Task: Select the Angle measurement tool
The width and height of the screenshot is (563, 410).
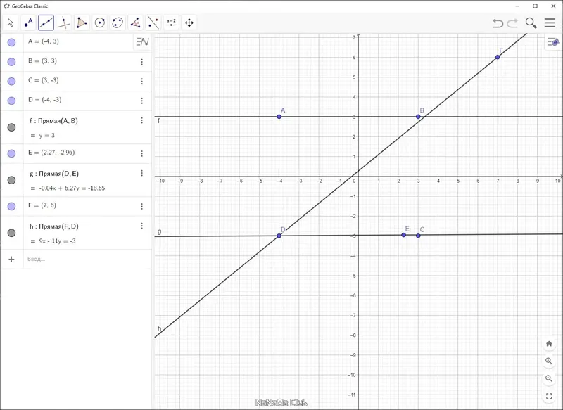Action: 135,23
